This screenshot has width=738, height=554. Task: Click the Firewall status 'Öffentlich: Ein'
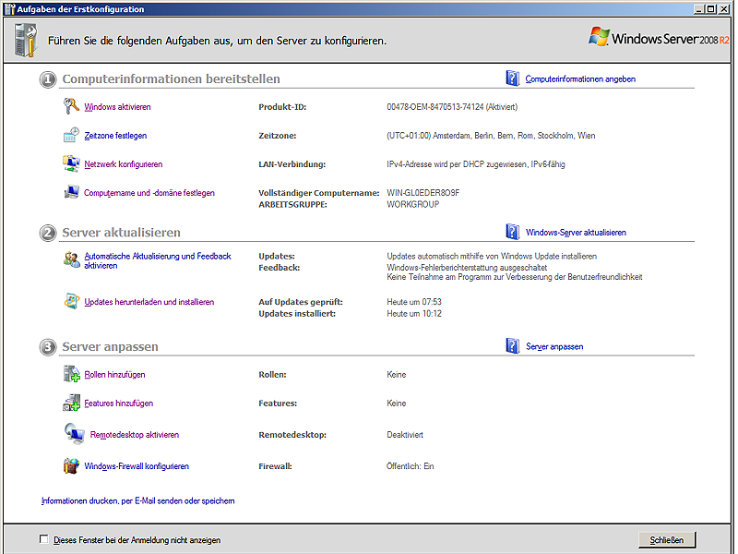[x=410, y=466]
